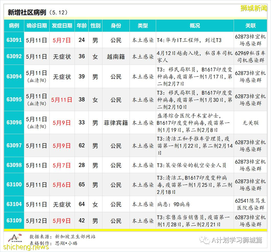Click case number 63096 for the Philippine nurse

coord(14,123)
